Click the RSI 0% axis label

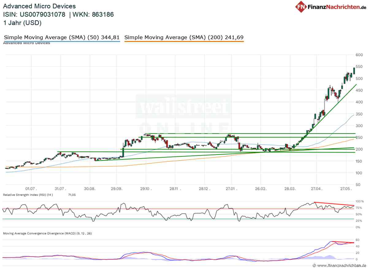(x=358, y=227)
